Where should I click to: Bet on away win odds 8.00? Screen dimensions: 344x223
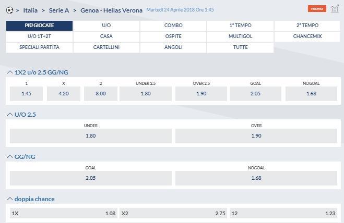[x=101, y=94]
